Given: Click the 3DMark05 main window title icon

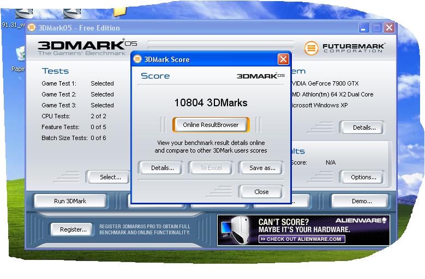Looking at the screenshot, I should 32,27.
